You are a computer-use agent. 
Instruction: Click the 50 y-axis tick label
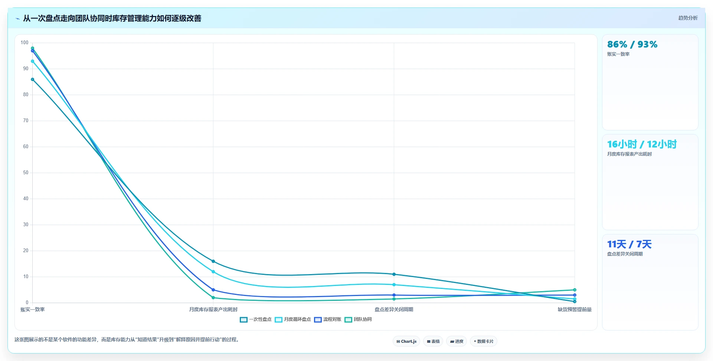[26, 173]
